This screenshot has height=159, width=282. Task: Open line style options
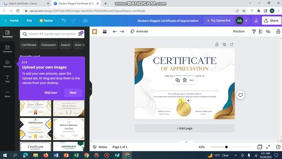[105, 31]
